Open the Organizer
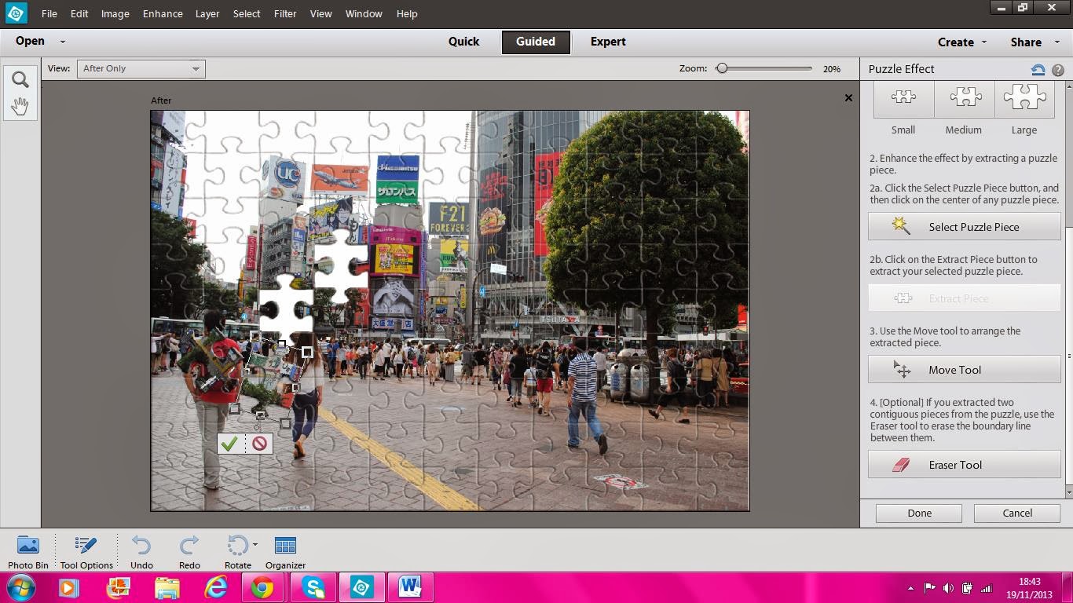Viewport: 1073px width, 603px height. pyautogui.click(x=285, y=551)
